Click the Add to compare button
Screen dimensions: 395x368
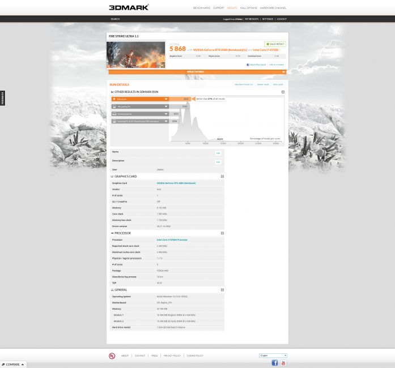click(277, 65)
